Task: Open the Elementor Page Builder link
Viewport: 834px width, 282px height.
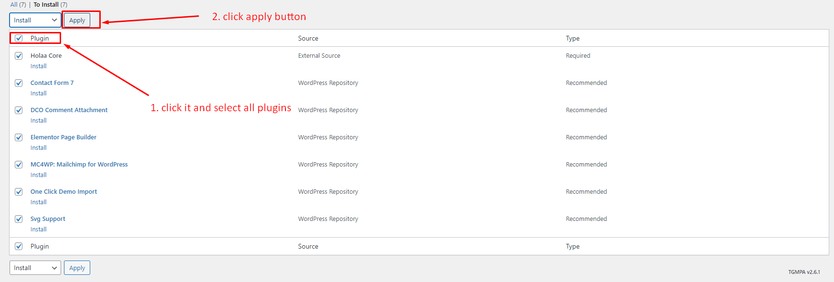Action: (x=63, y=137)
